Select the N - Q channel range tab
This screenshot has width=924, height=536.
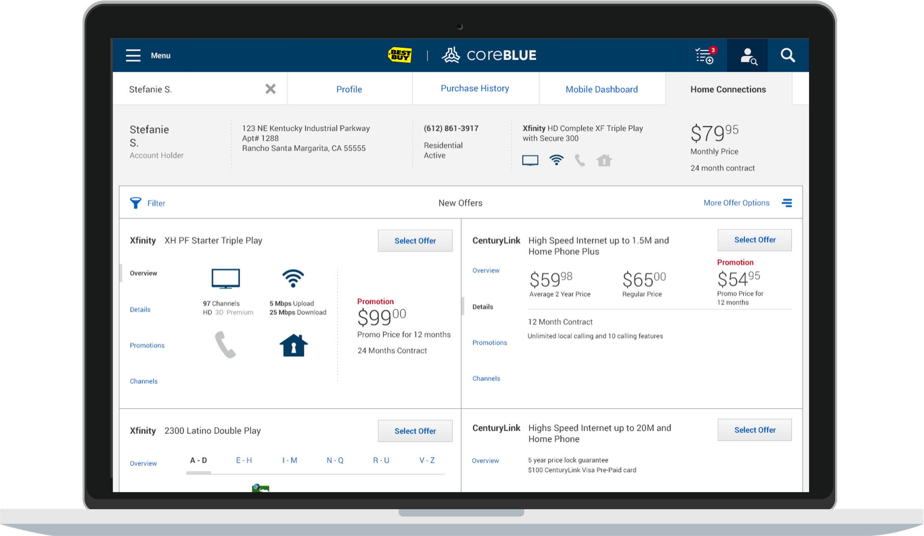[x=335, y=460]
